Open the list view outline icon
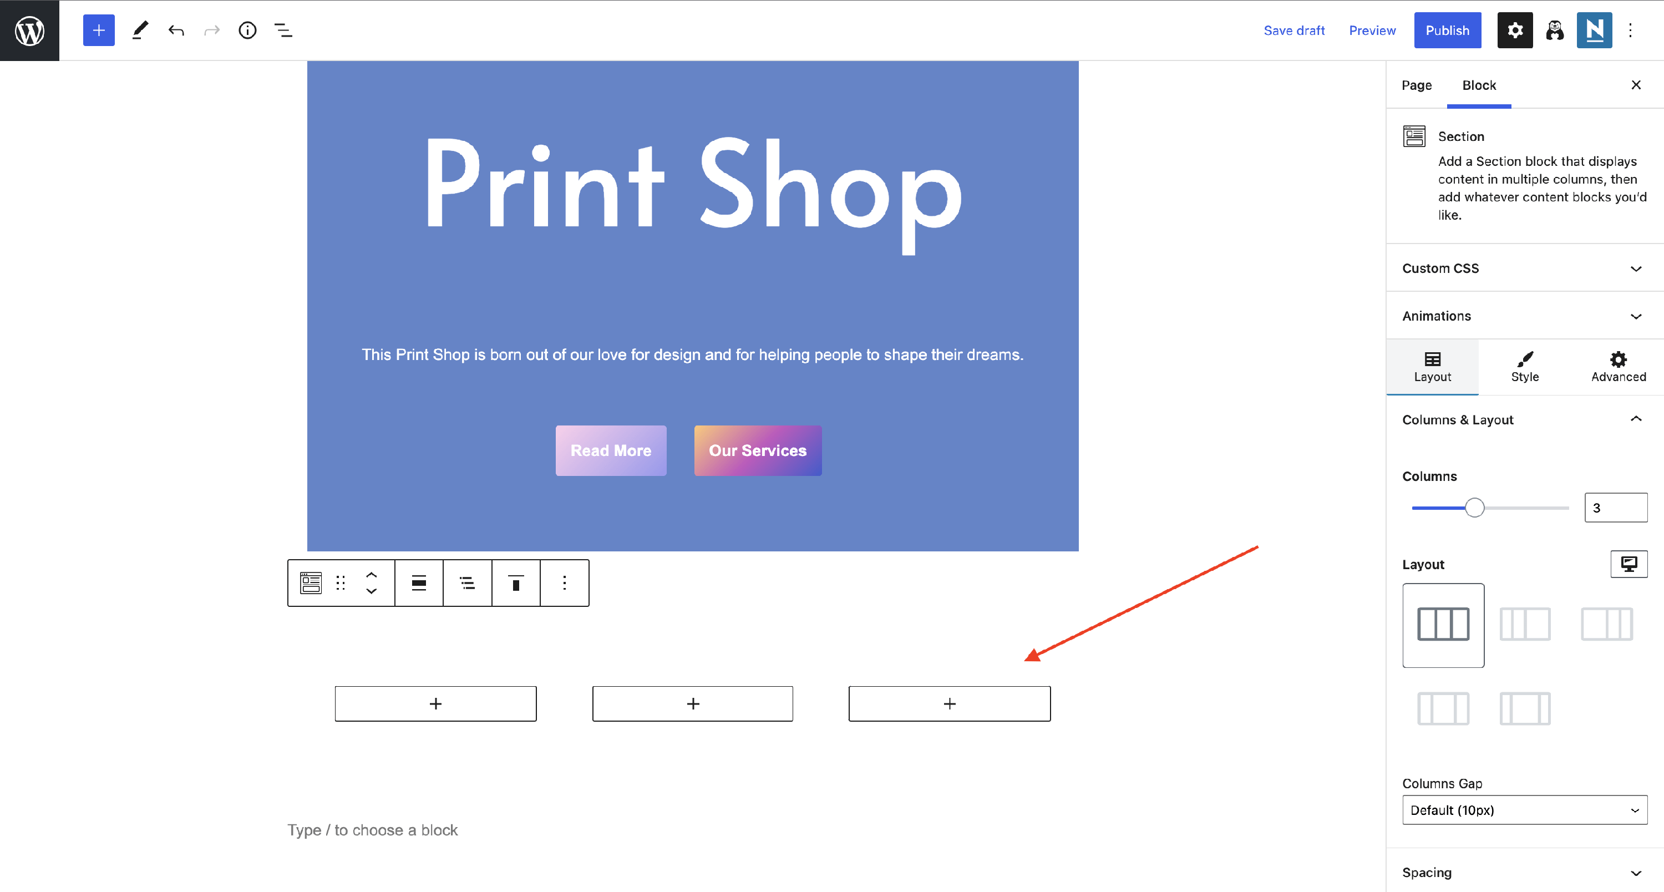This screenshot has width=1664, height=892. [x=283, y=31]
